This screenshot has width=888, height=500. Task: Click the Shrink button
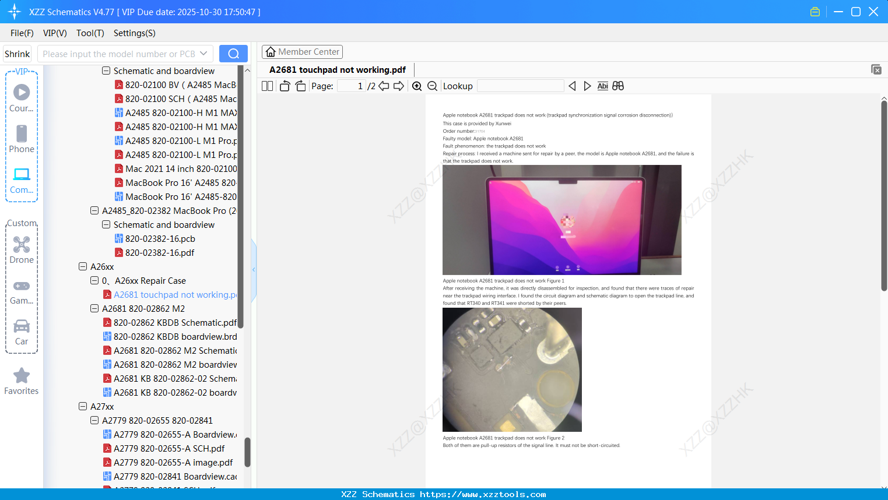[17, 54]
